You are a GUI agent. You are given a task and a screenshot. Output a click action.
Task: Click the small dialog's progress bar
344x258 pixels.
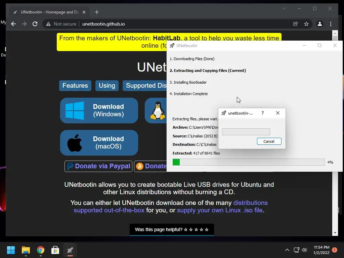pos(246,132)
